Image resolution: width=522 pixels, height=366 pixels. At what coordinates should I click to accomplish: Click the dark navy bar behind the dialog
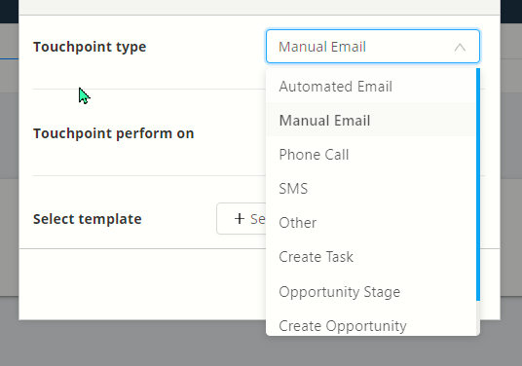pyautogui.click(x=511, y=11)
